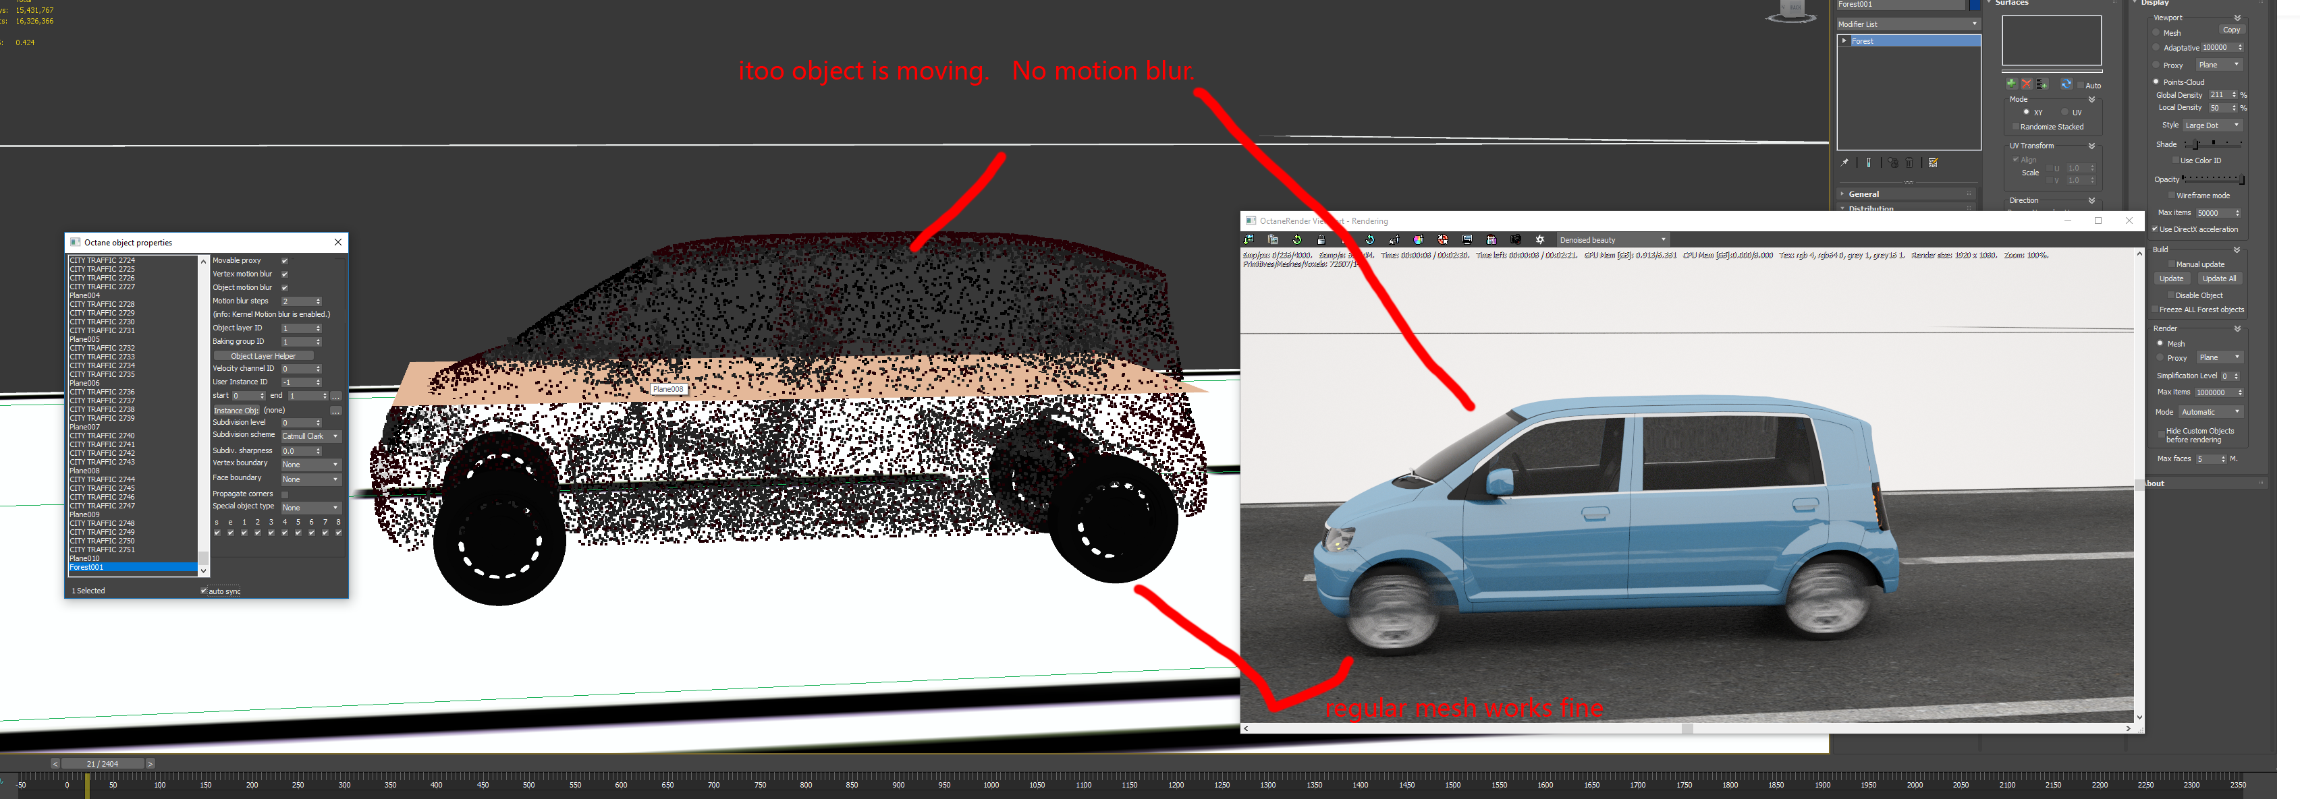Click the camera icon in Octane viewport toolbar

pos(1515,240)
